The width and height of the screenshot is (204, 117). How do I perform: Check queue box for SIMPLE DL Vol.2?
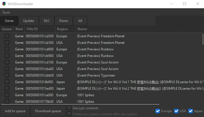click(x=7, y=88)
